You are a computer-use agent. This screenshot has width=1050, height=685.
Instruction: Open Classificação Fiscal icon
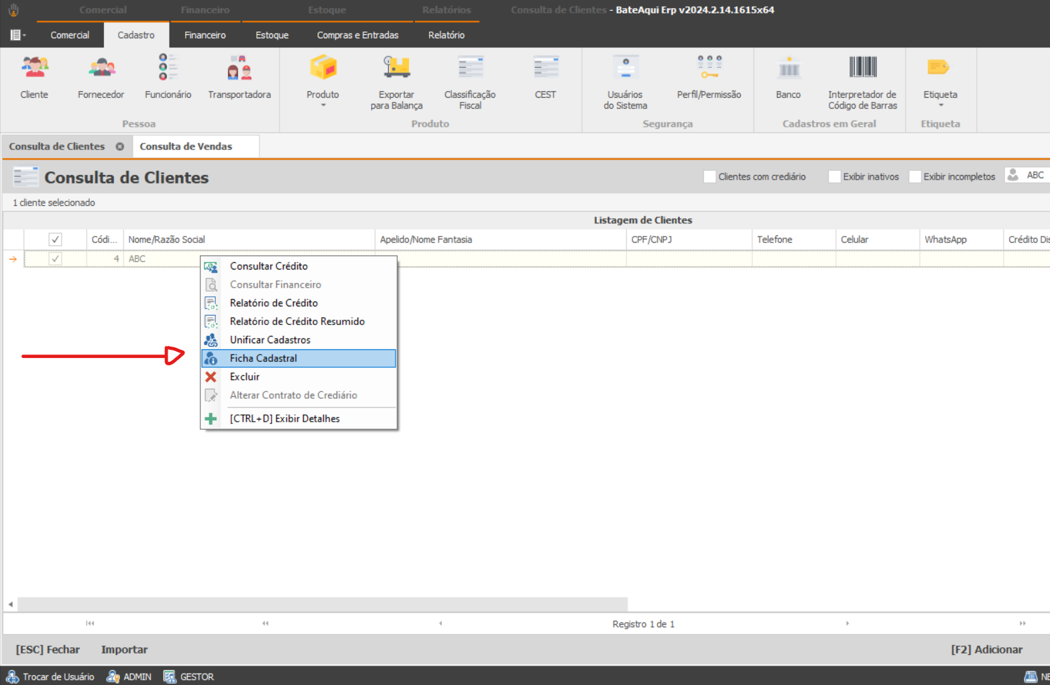coord(470,67)
